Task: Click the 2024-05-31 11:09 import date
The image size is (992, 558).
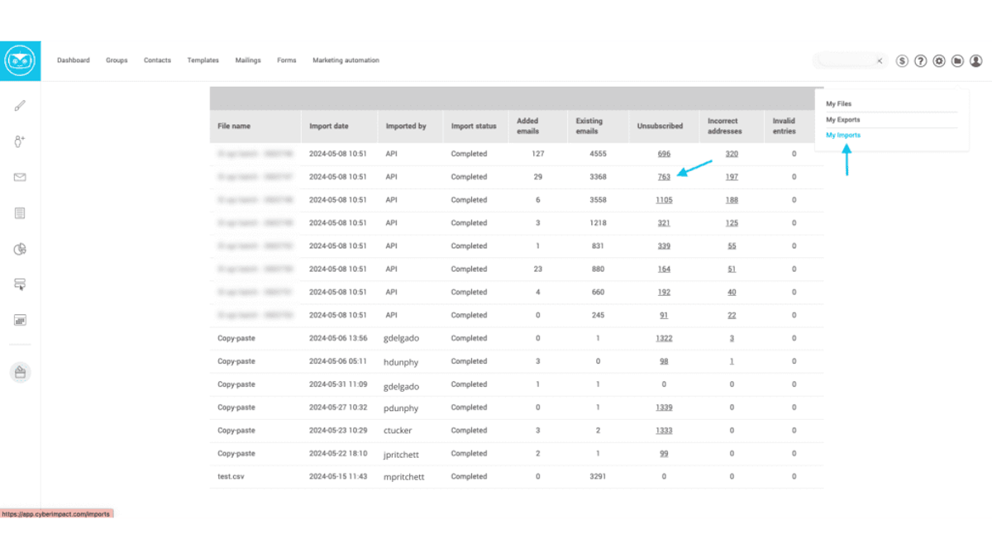Action: [x=338, y=385]
